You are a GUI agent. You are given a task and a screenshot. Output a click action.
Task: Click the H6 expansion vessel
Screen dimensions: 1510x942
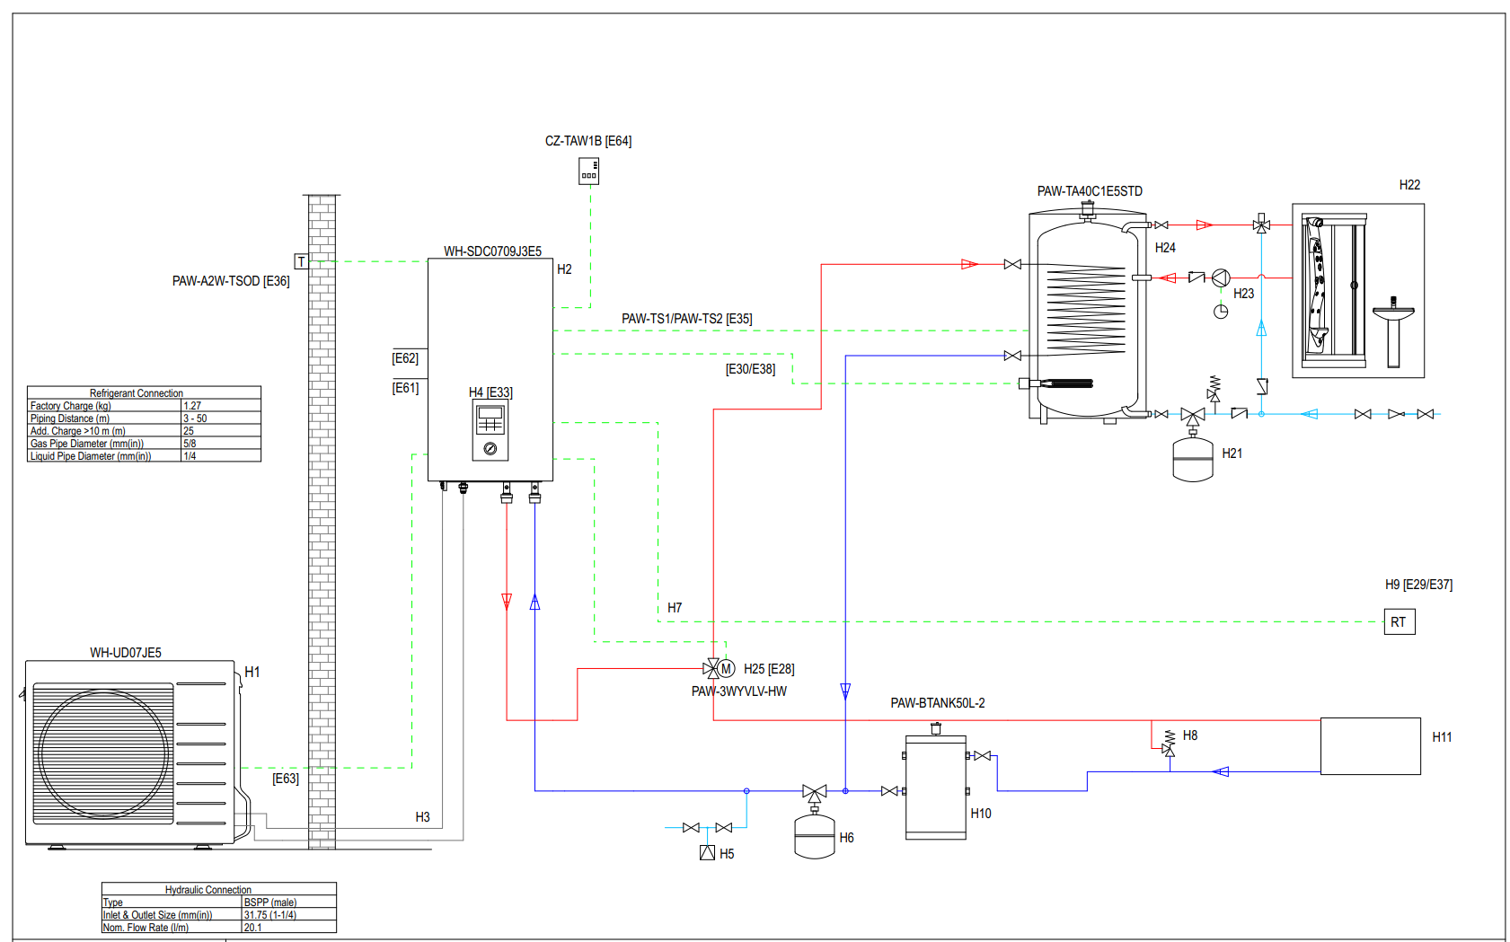click(x=815, y=836)
